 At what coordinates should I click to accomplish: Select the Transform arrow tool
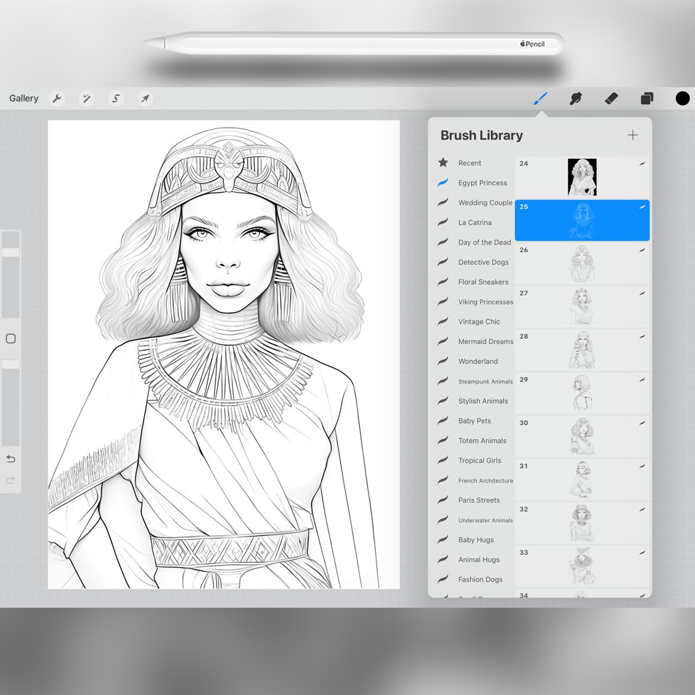click(145, 98)
